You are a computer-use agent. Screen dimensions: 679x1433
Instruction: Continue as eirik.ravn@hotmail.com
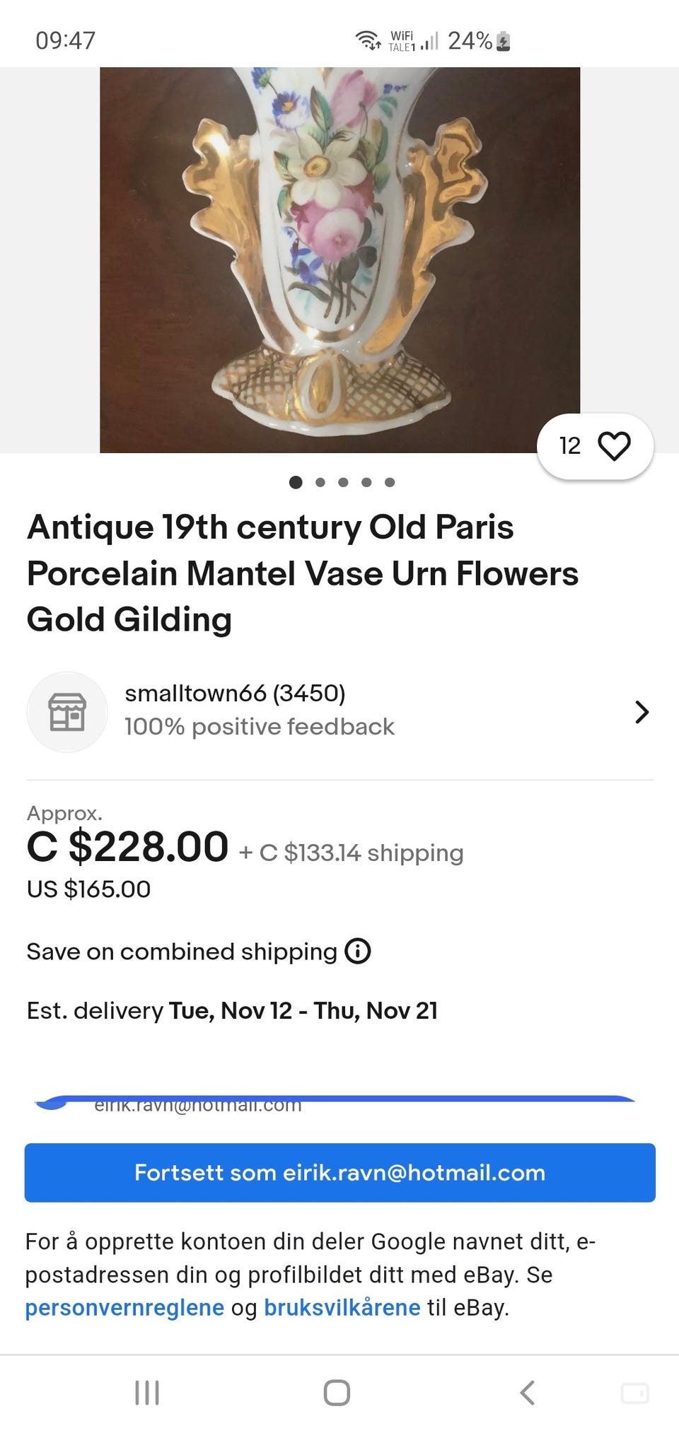(339, 1173)
